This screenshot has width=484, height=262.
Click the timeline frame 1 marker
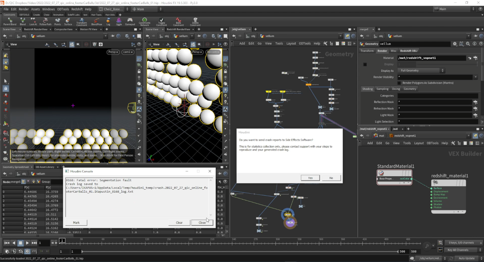click(62, 241)
